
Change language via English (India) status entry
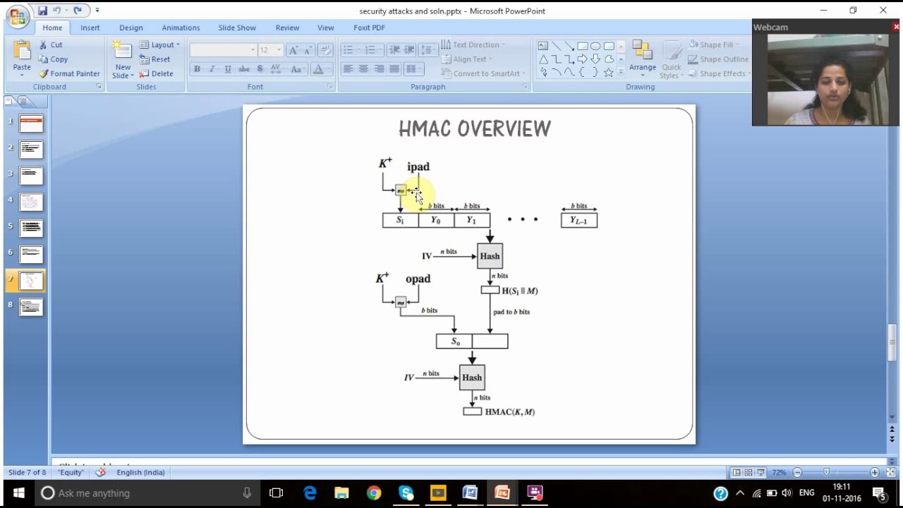point(140,472)
